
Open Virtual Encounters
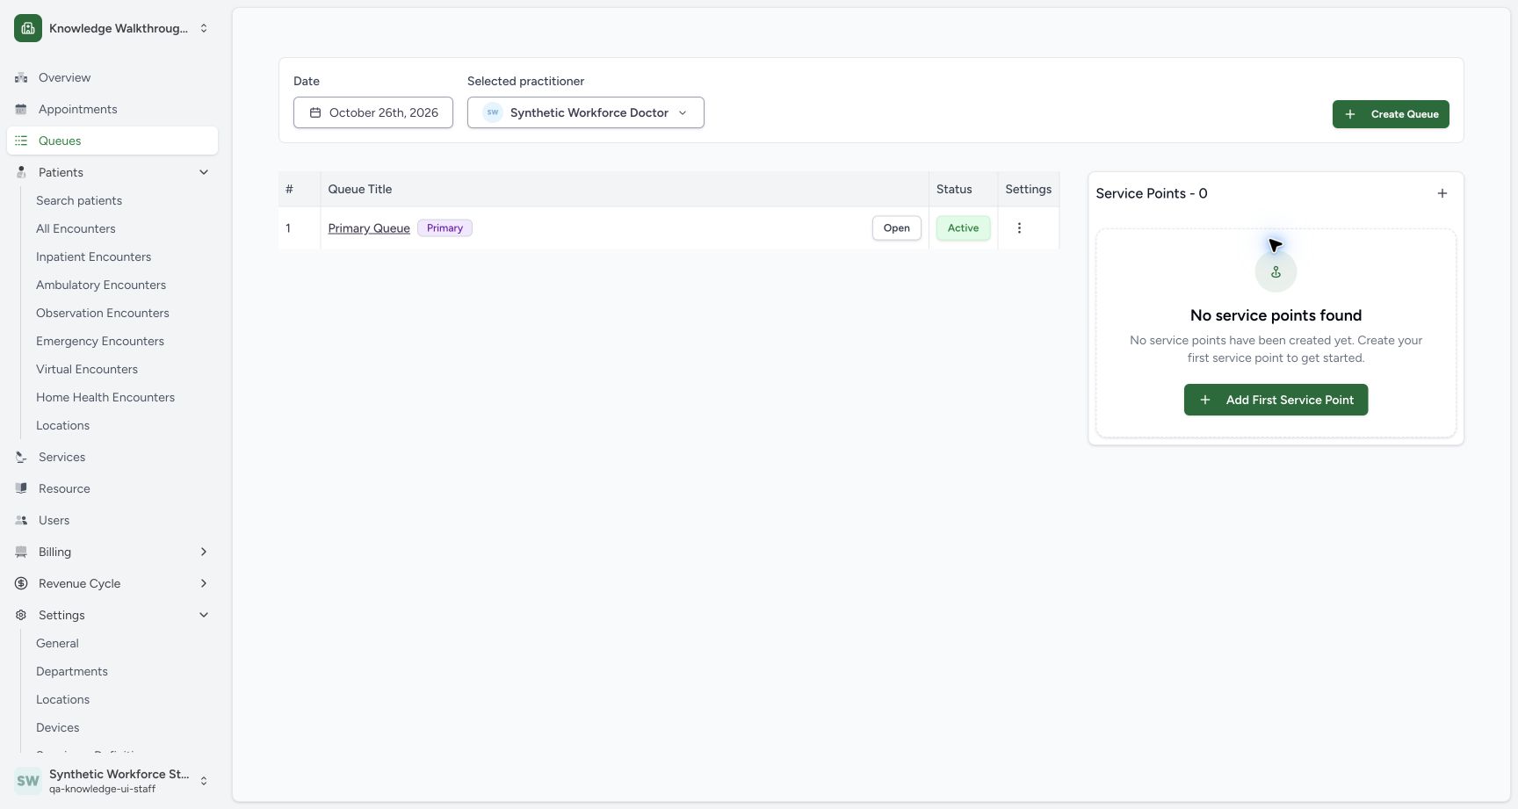coord(87,369)
